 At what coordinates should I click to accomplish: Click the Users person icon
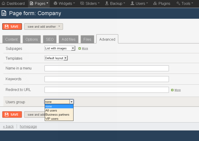pos(132,3)
